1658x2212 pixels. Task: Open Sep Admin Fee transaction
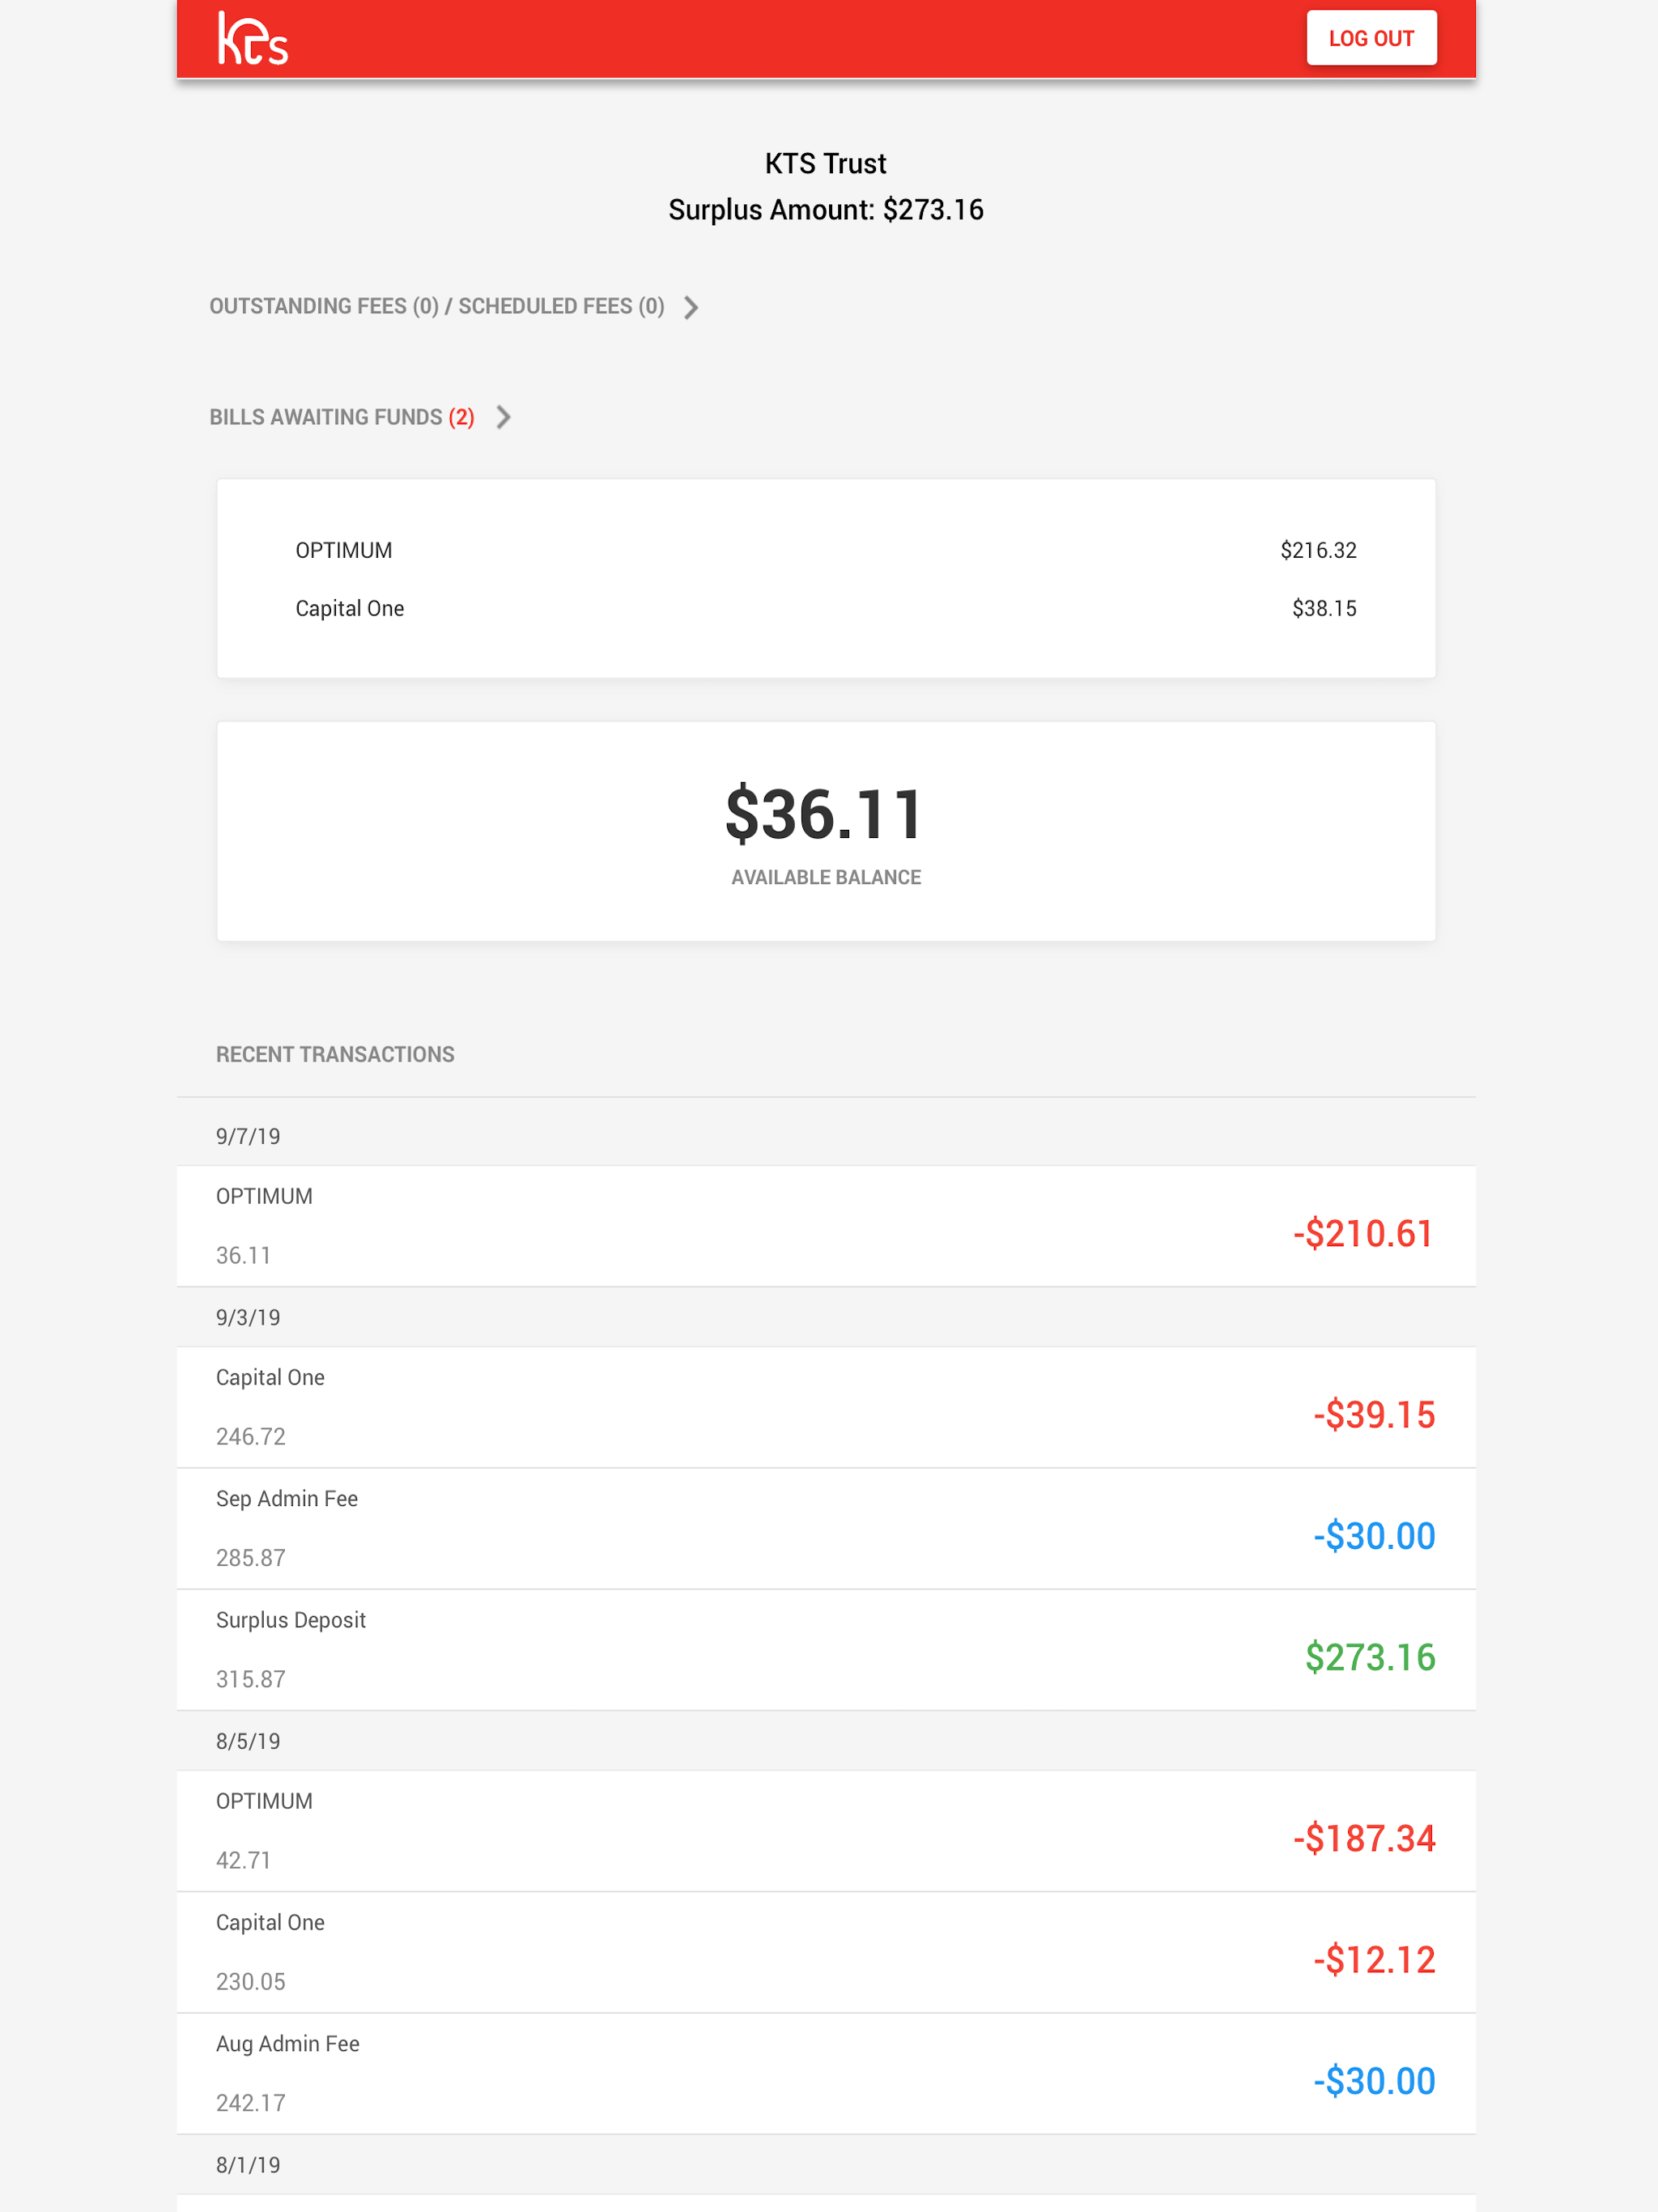(826, 1529)
